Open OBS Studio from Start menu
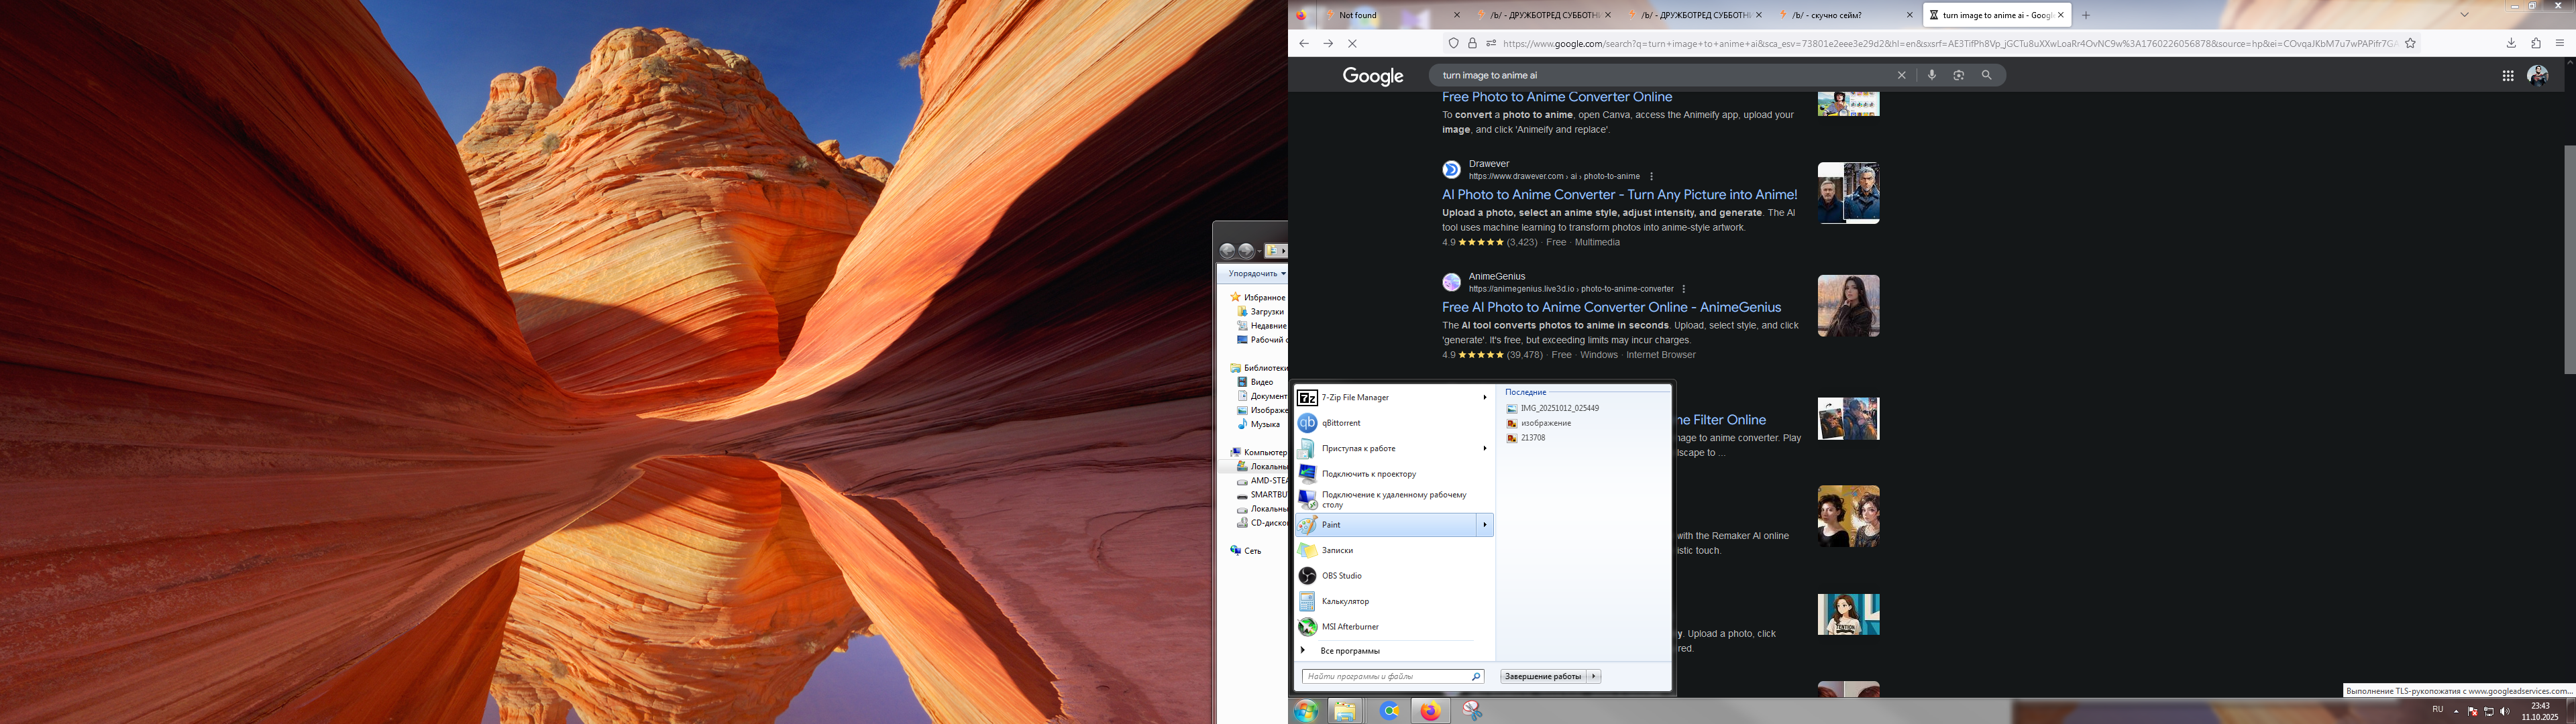Screen dimensions: 2576x724 (x=1341, y=576)
